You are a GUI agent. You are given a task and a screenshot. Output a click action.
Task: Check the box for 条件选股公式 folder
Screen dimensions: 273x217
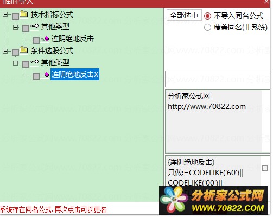point(15,52)
